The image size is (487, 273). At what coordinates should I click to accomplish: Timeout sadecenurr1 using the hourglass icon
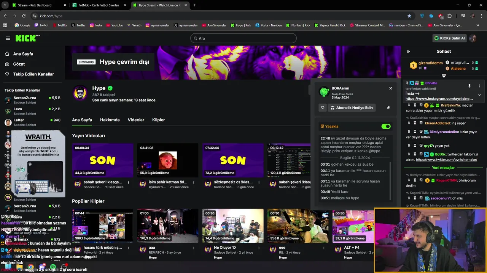[415, 198]
